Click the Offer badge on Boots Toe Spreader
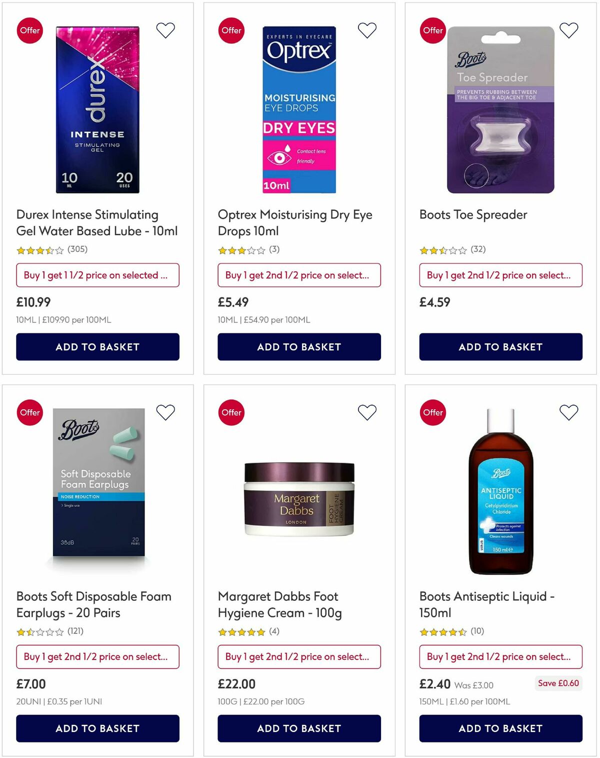Viewport: 600px width, 758px height. click(433, 31)
